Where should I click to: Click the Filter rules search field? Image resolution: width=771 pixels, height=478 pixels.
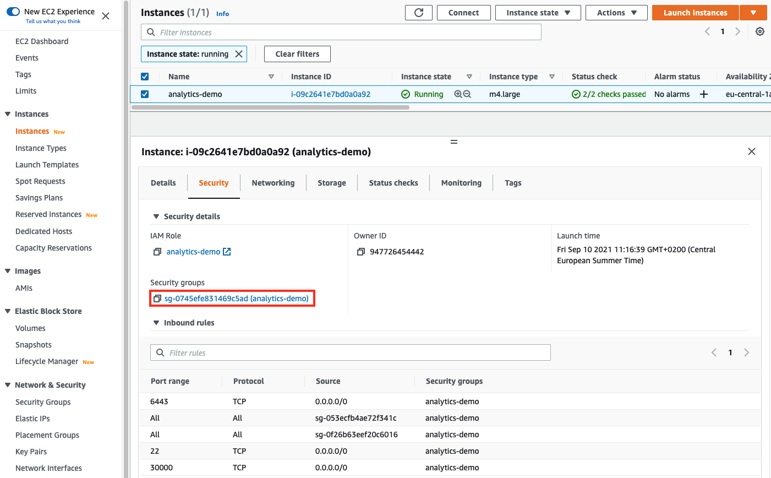(x=351, y=352)
